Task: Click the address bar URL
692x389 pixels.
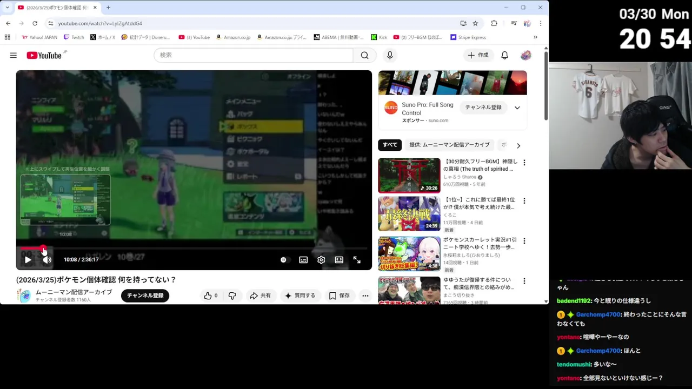Action: pyautogui.click(x=100, y=24)
